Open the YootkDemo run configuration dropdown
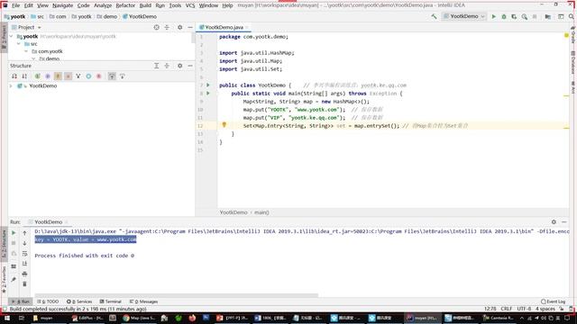Screen dimensions: 577x324 click(x=464, y=16)
